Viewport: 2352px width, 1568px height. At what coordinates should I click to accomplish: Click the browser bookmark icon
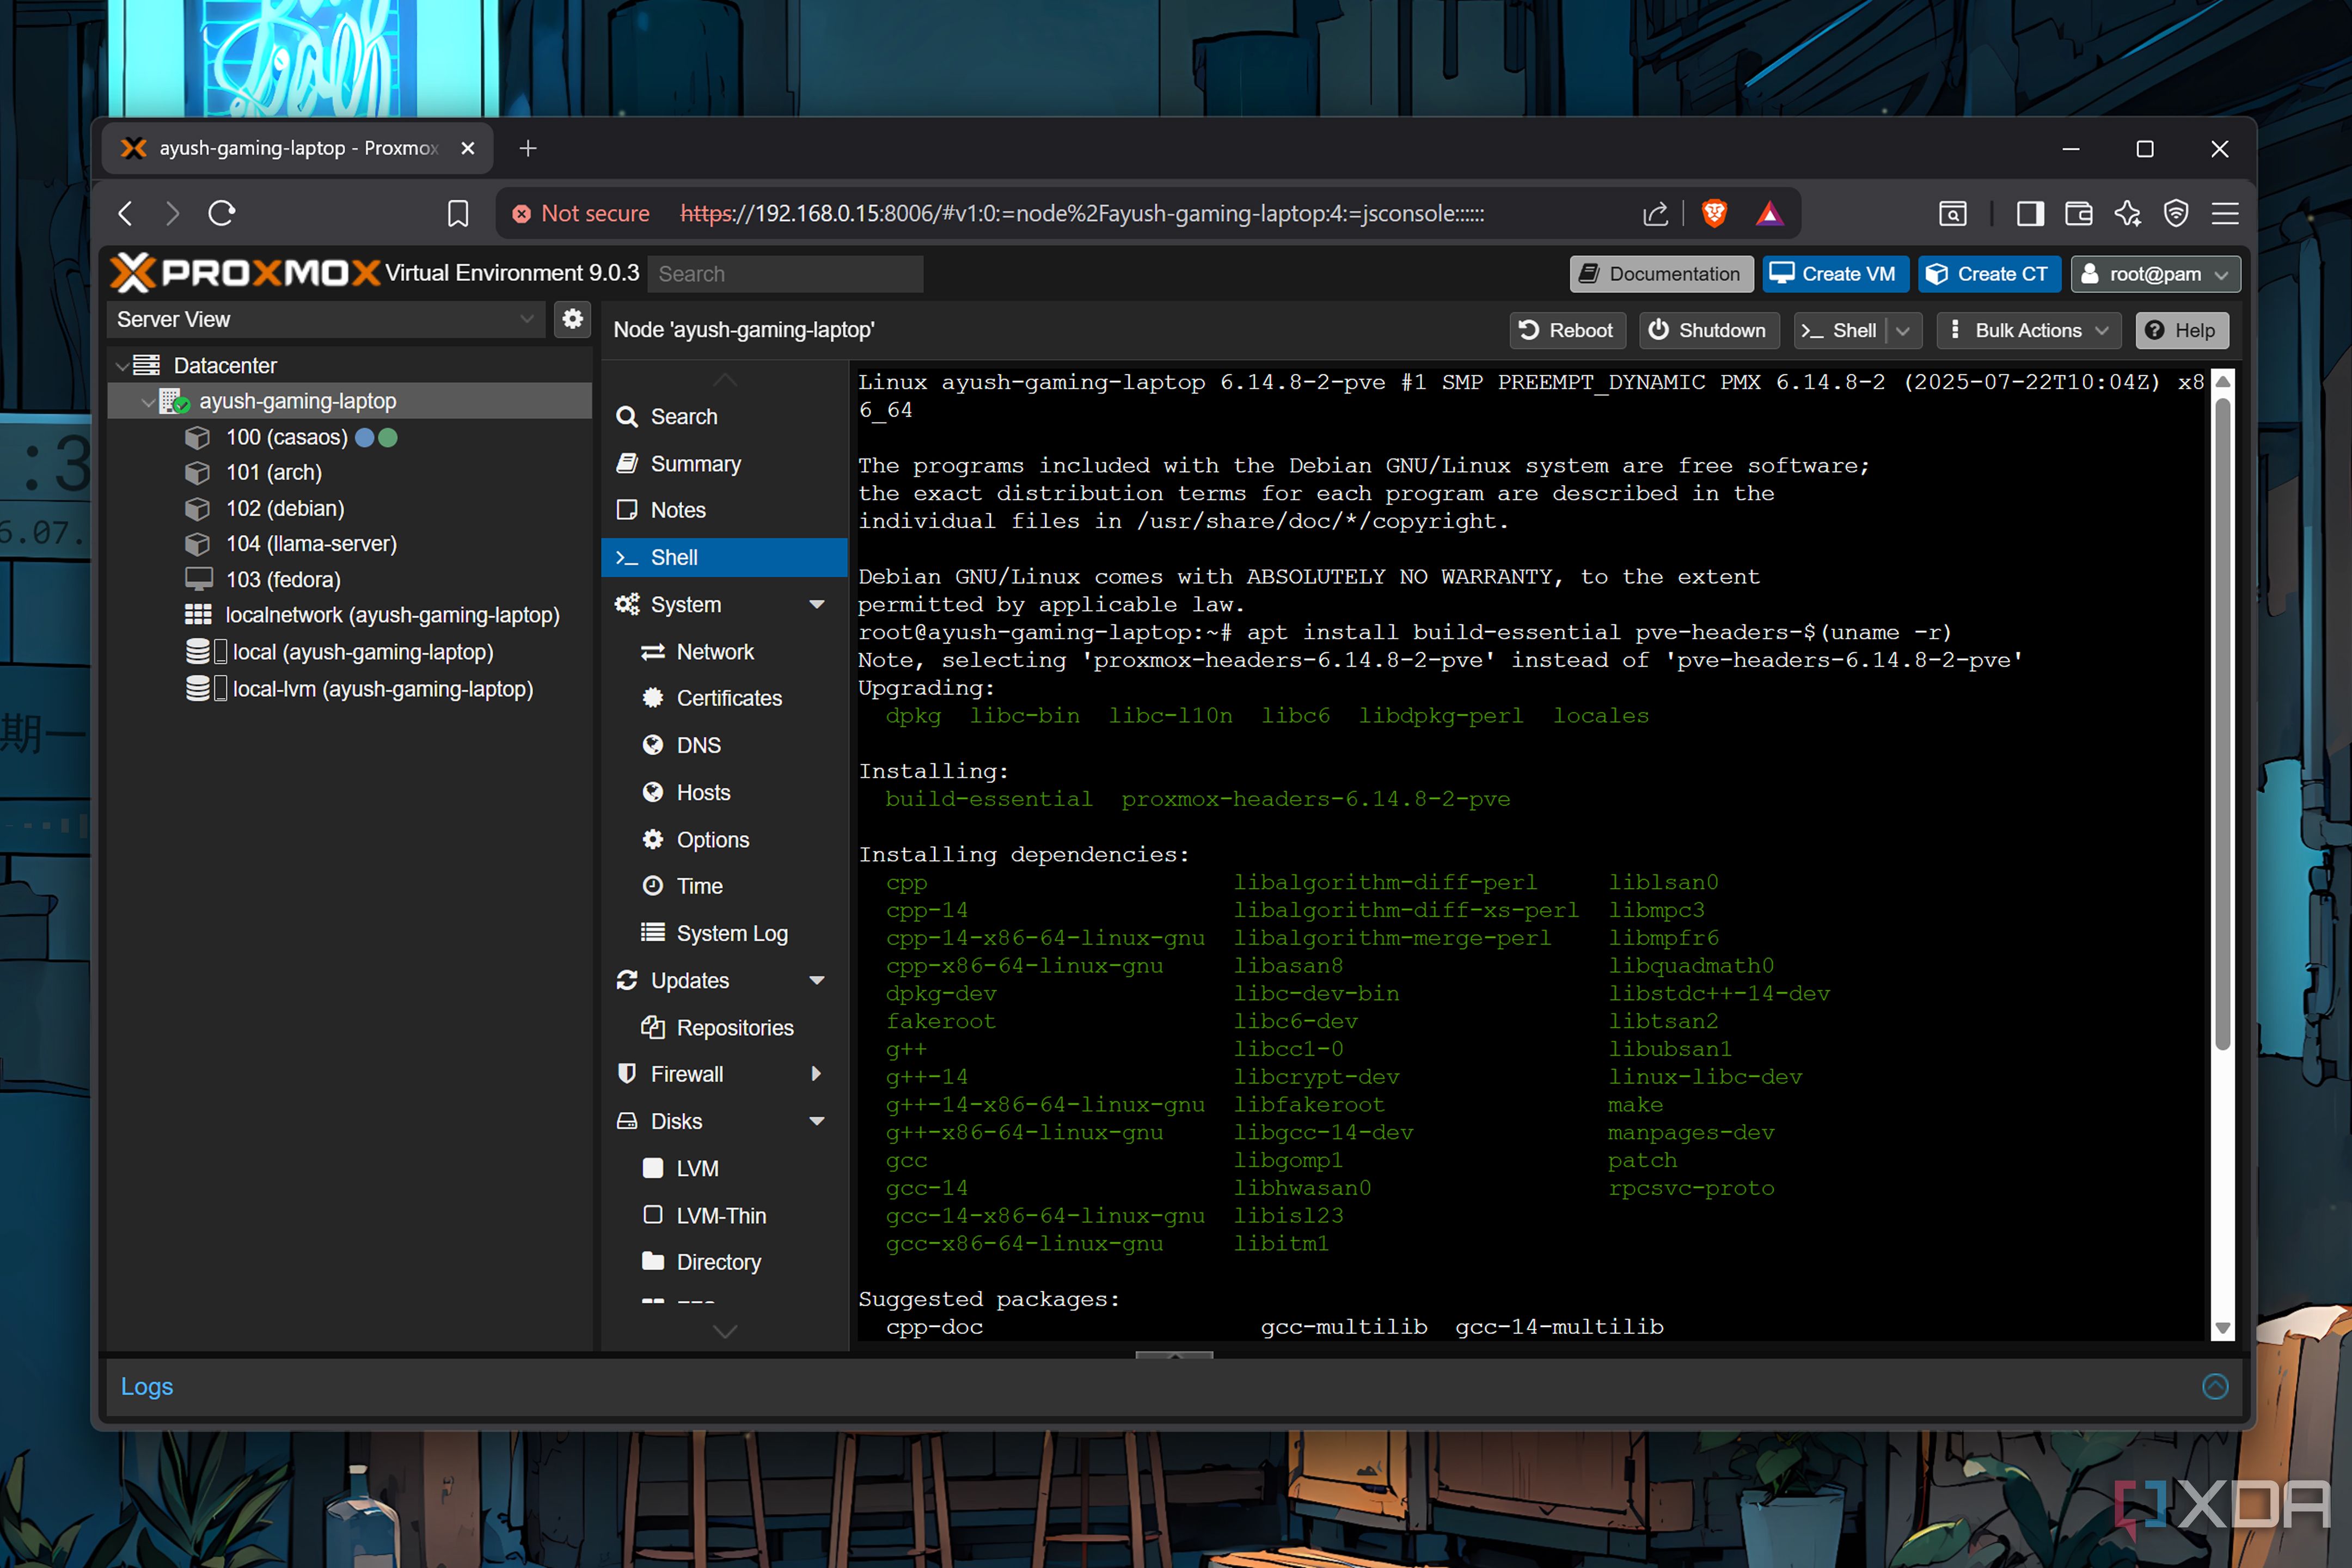coord(458,213)
